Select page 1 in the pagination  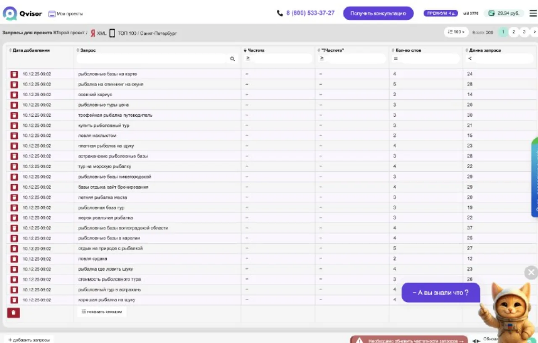pyautogui.click(x=503, y=32)
